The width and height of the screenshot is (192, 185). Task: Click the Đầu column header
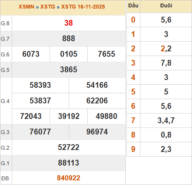pos(133,5)
